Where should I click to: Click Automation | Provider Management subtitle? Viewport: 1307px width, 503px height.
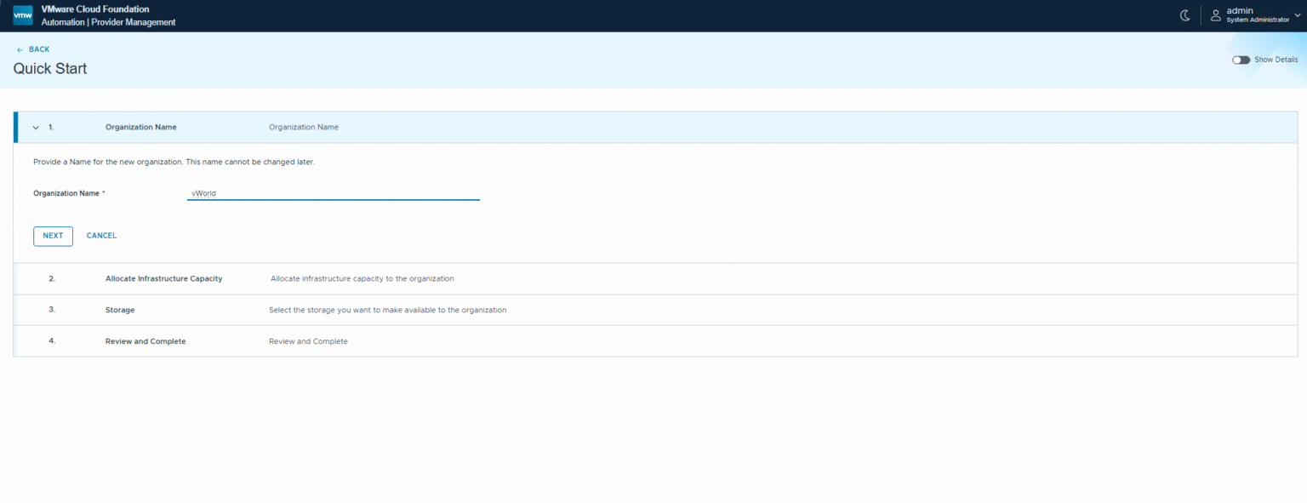pyautogui.click(x=108, y=22)
